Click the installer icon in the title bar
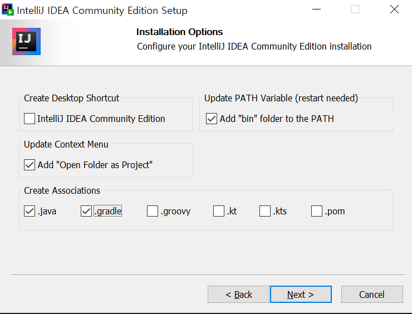412x314 pixels. pos(8,9)
